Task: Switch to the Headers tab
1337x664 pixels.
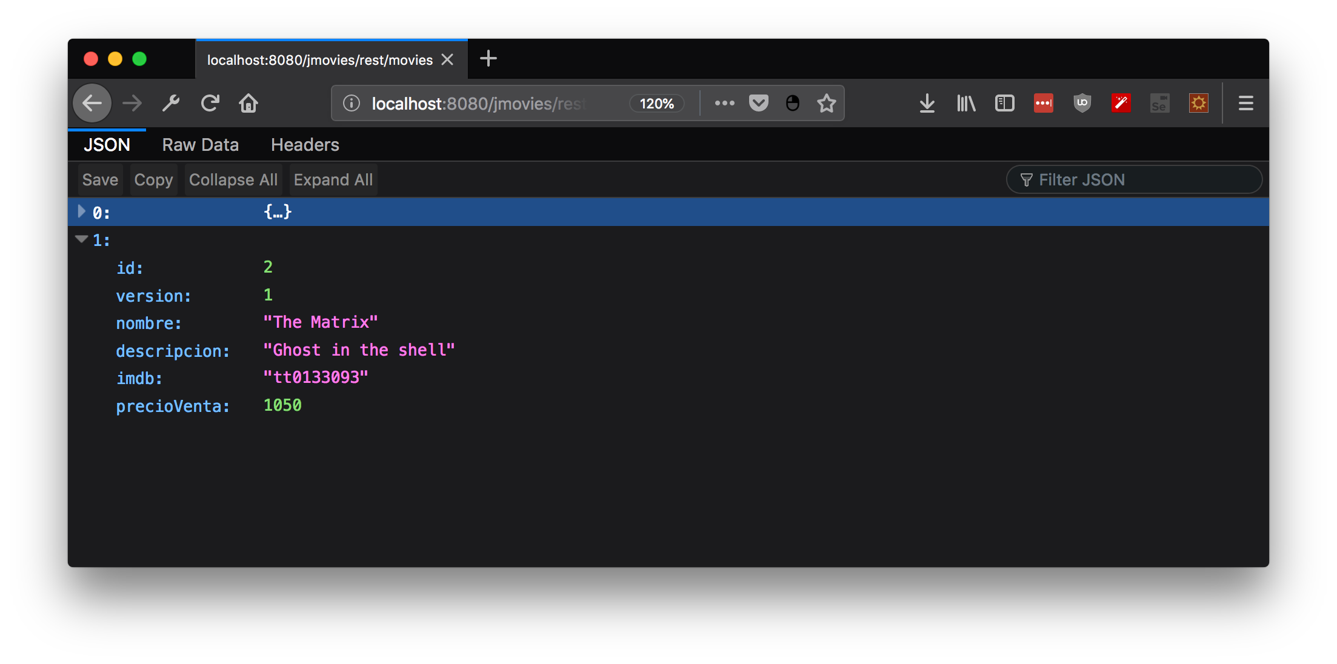Action: (x=304, y=144)
